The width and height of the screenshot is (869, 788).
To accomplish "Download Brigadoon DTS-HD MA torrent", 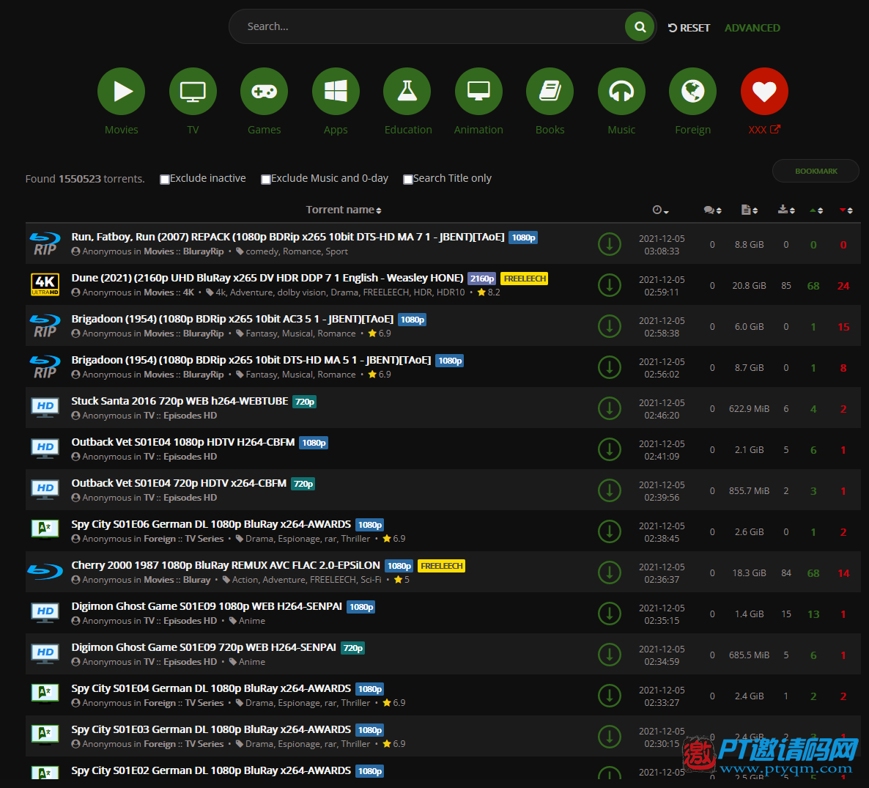I will [x=610, y=367].
